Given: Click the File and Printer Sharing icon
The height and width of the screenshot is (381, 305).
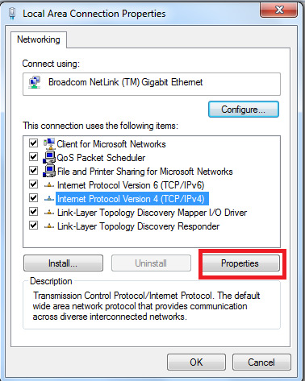Looking at the screenshot, I should click(49, 172).
